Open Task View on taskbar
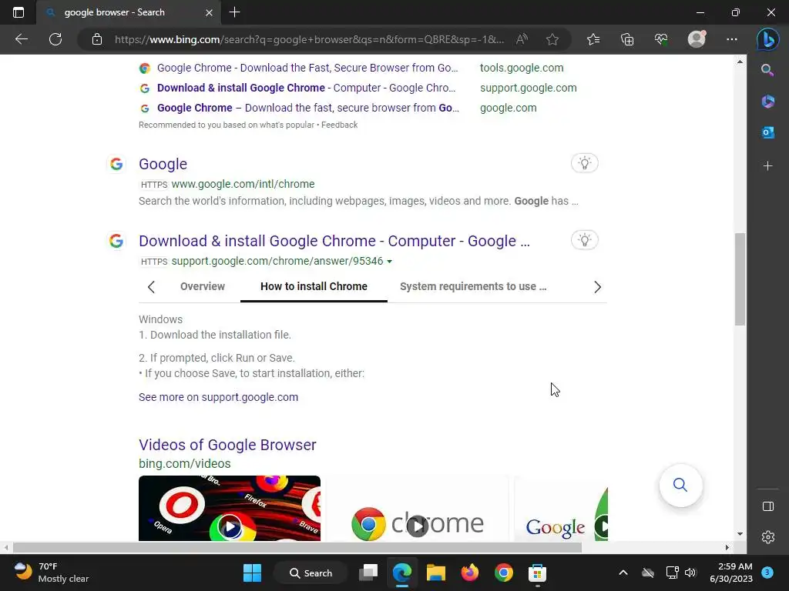The image size is (789, 591). (x=368, y=573)
